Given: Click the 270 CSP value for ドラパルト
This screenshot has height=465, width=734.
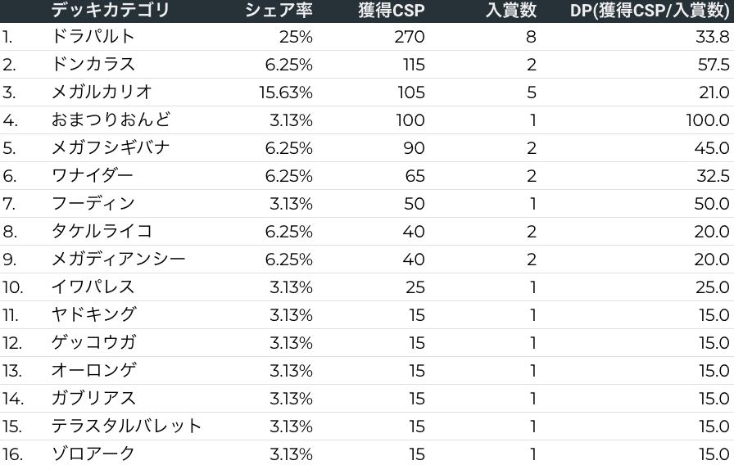Looking at the screenshot, I should 410,36.
